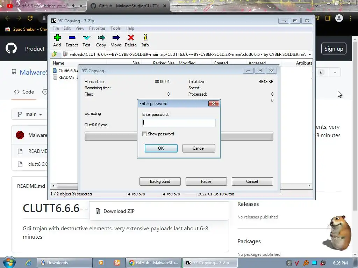Viewport: 358px width, 268px height.
Task: Open the 2pac Shakur bookmark
Action: [27, 29]
